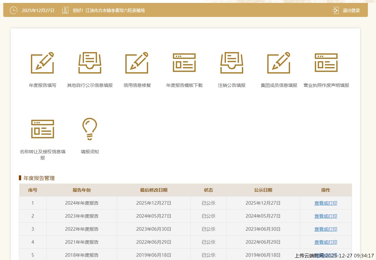Image resolution: width=376 pixels, height=260 pixels.
Task: Click the 其他自行公示信息填报 tray icon
Action: click(x=90, y=63)
